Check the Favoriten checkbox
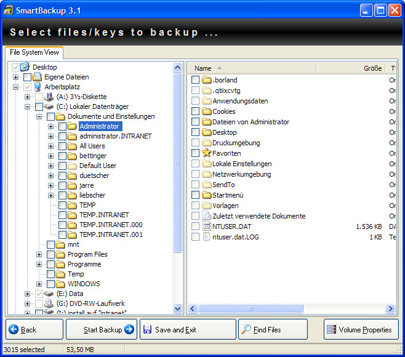 pos(195,153)
